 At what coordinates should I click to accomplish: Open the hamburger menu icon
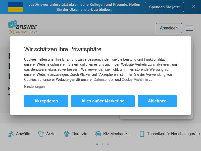click(x=189, y=28)
